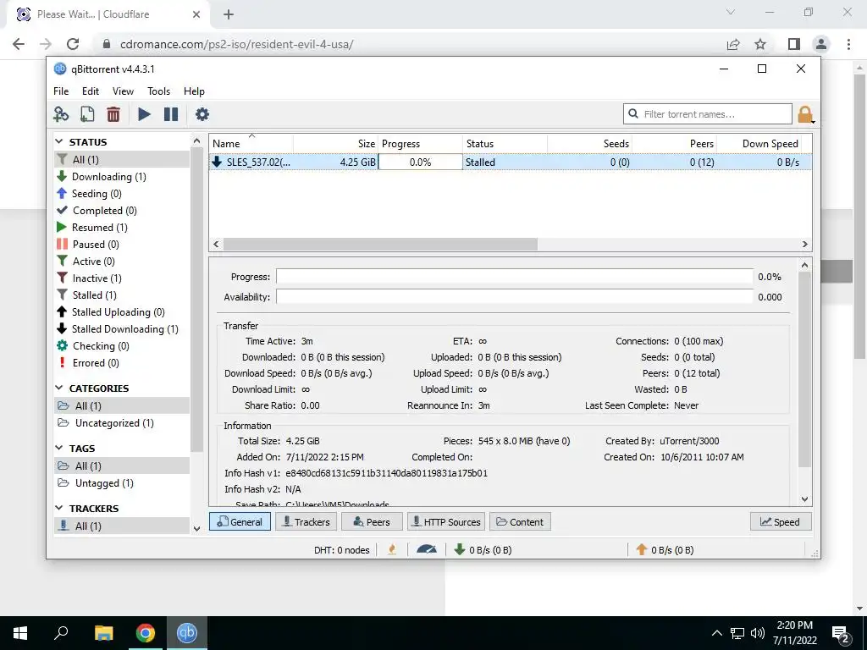Select All (1) under Trackers

pos(122,526)
